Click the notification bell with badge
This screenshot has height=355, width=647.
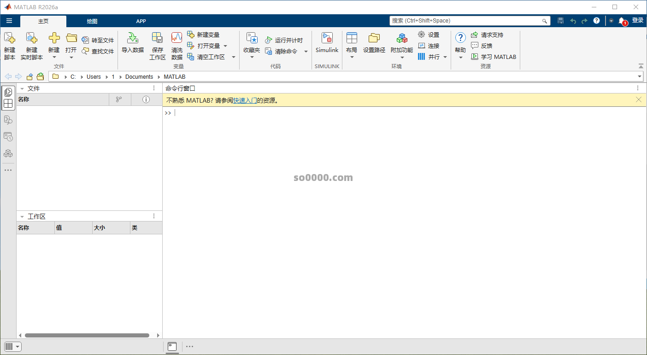pyautogui.click(x=622, y=21)
